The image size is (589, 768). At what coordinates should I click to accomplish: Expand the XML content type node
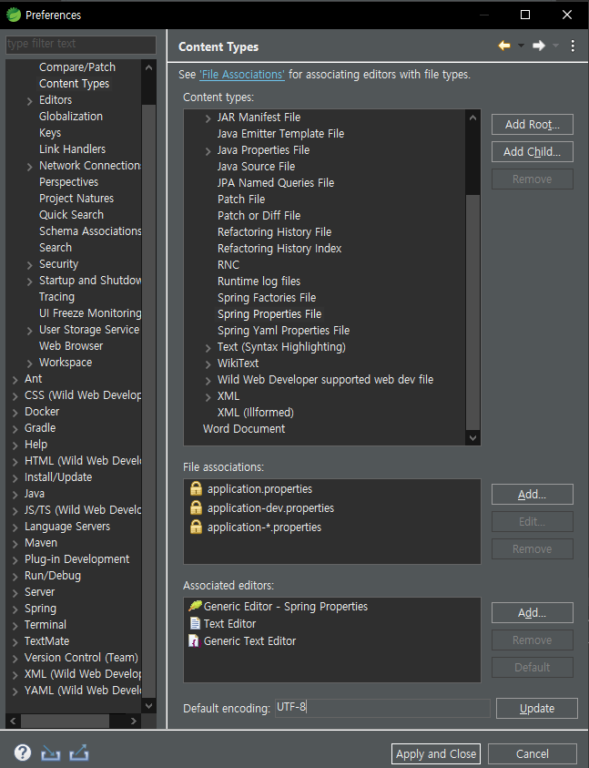pos(208,396)
